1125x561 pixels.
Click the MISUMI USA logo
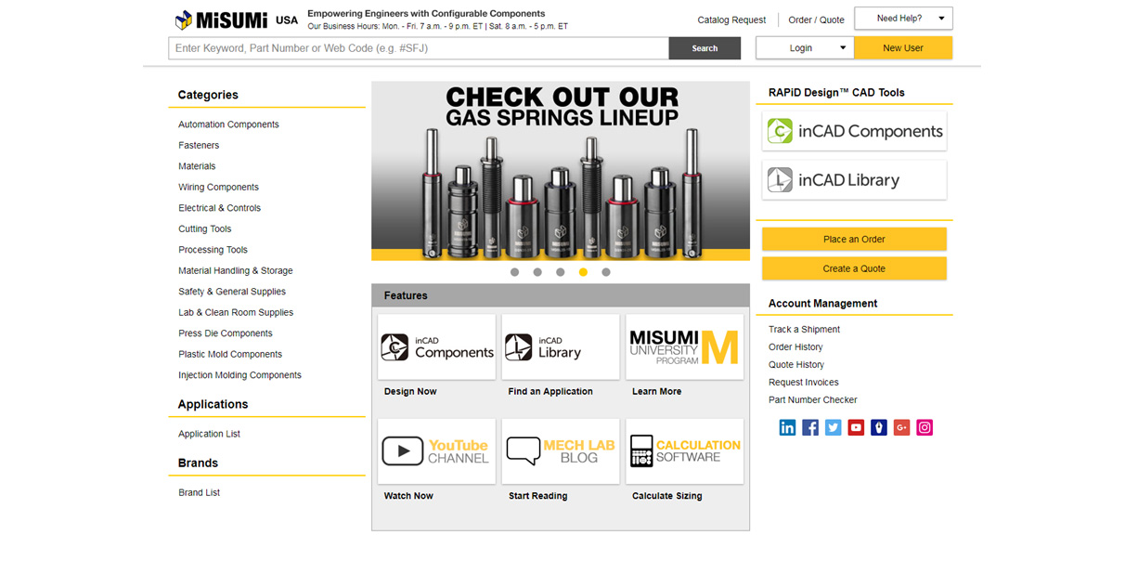pyautogui.click(x=237, y=20)
